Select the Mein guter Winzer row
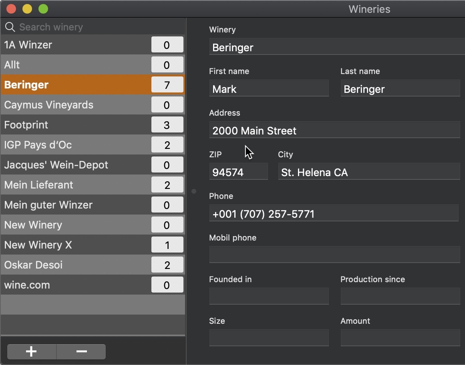Viewport: 465px width, 365px height. [x=93, y=205]
